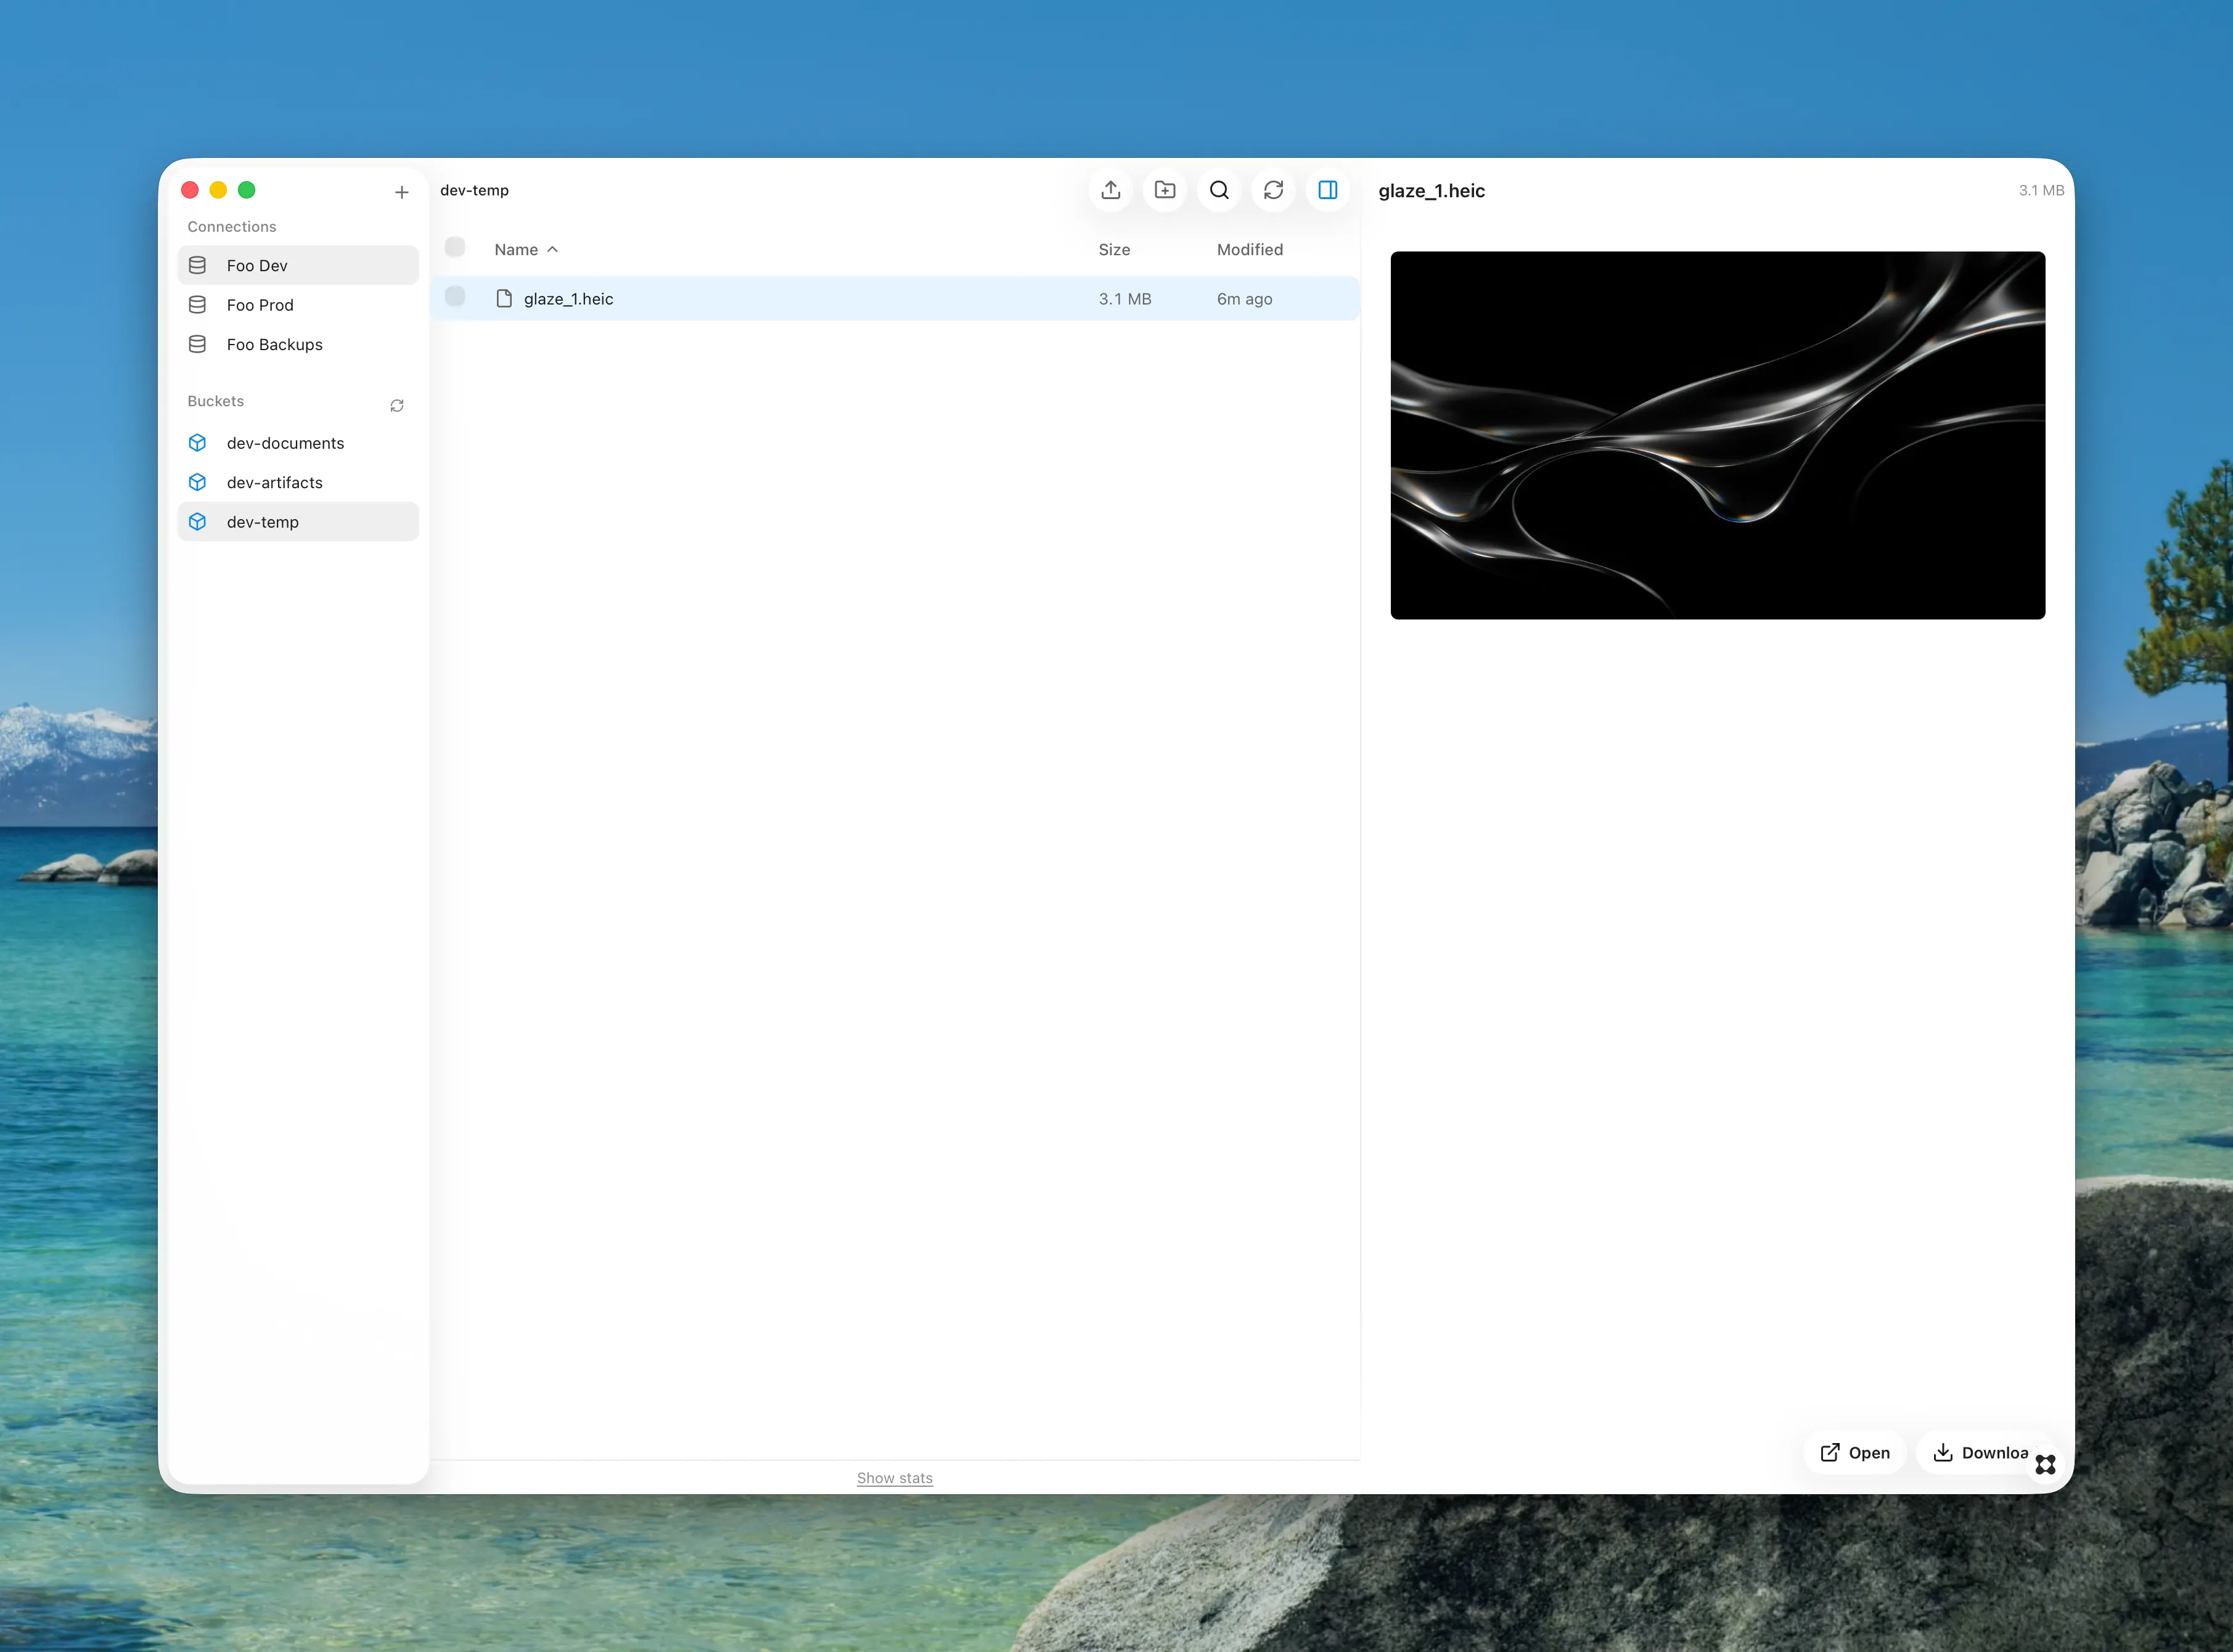Open search with magnifier icon
The width and height of the screenshot is (2233, 1652).
[x=1219, y=190]
